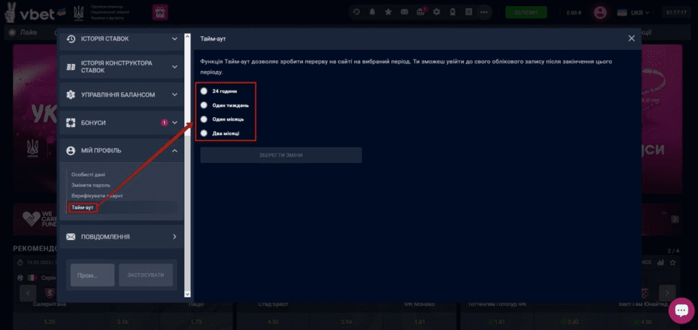Open the betslip list icon in header
This screenshot has width=698, height=330.
[x=468, y=12]
